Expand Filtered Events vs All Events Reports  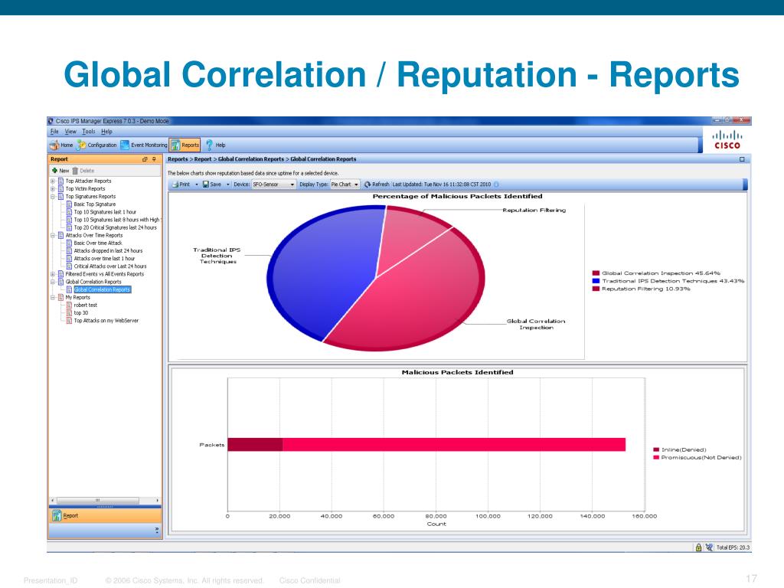[x=53, y=274]
